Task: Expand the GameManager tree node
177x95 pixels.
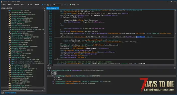Action: point(8,87)
